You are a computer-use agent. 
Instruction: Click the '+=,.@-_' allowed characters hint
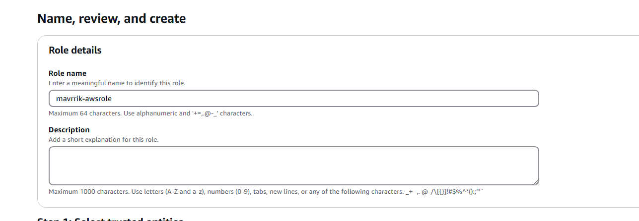click(205, 113)
